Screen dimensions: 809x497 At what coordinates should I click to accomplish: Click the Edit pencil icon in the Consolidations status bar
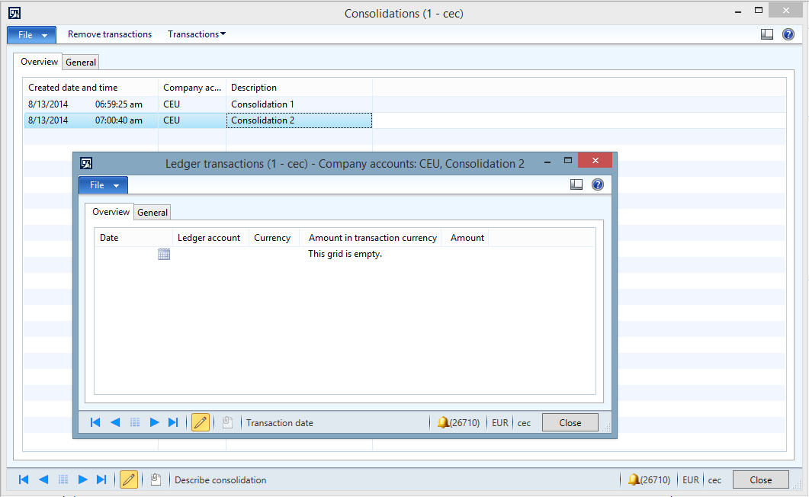coord(129,479)
